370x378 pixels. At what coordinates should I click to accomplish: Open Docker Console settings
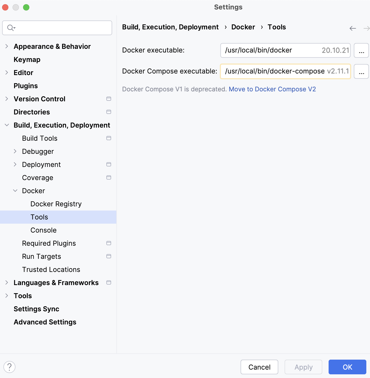click(x=43, y=230)
